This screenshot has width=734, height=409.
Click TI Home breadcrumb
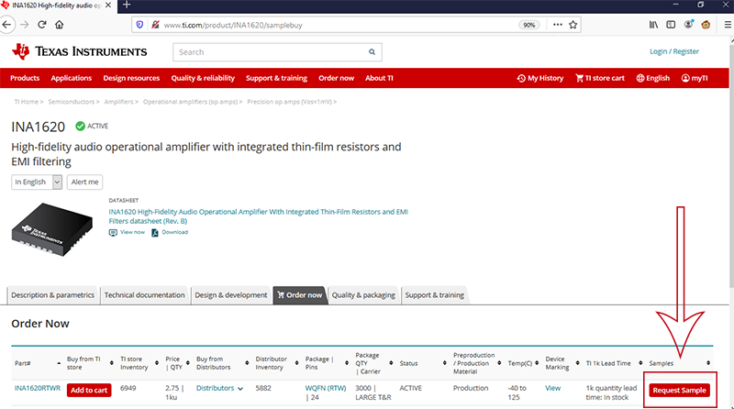tap(27, 102)
